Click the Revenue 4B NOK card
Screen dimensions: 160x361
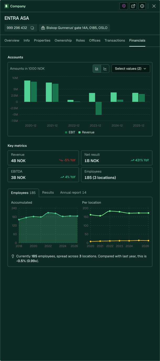point(43,158)
